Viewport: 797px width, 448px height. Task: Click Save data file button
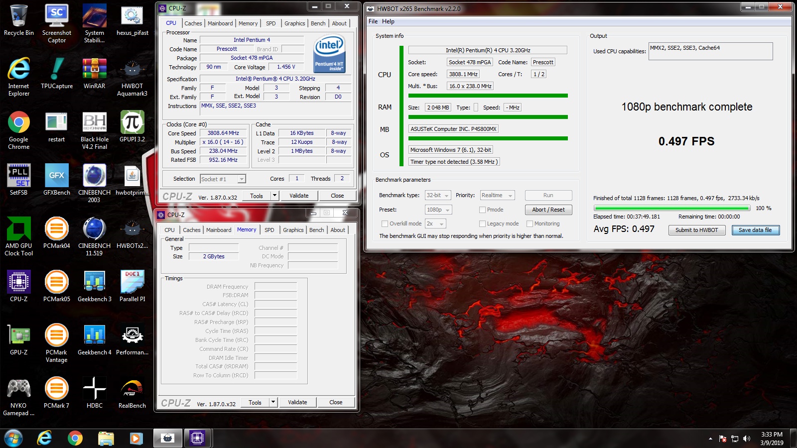pos(755,230)
